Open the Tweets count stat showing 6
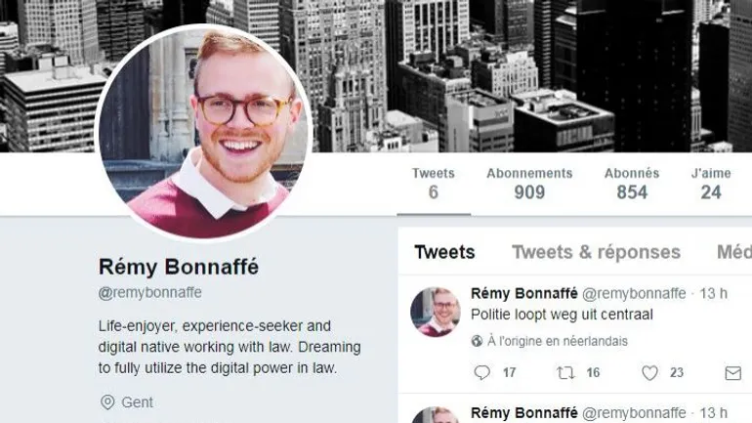This screenshot has width=752, height=423. (x=433, y=184)
